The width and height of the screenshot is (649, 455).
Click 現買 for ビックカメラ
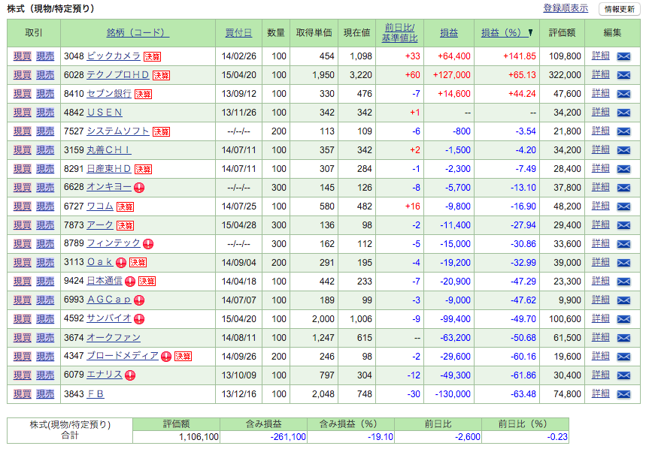(x=22, y=56)
